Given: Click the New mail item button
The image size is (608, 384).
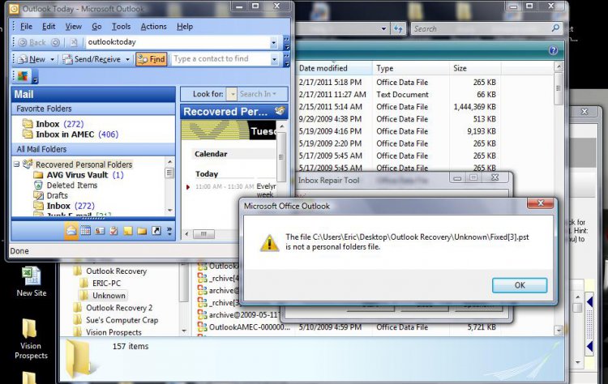Looking at the screenshot, I should pyautogui.click(x=32, y=59).
